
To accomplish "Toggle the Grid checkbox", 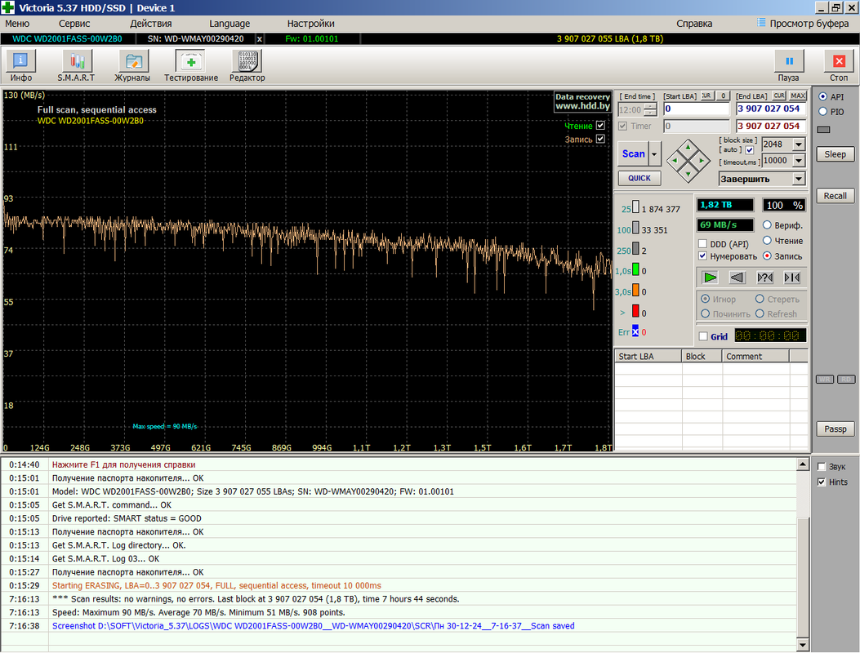I will coord(703,336).
